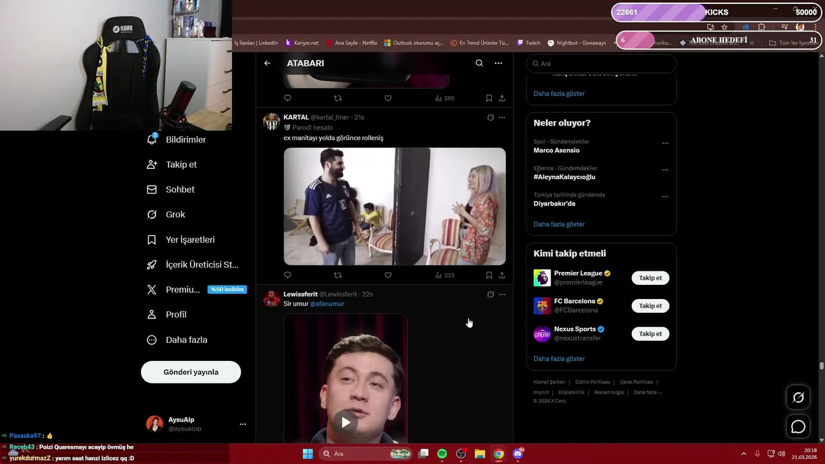Image resolution: width=825 pixels, height=464 pixels.
Task: Open Bildirimler notifications
Action: point(177,139)
